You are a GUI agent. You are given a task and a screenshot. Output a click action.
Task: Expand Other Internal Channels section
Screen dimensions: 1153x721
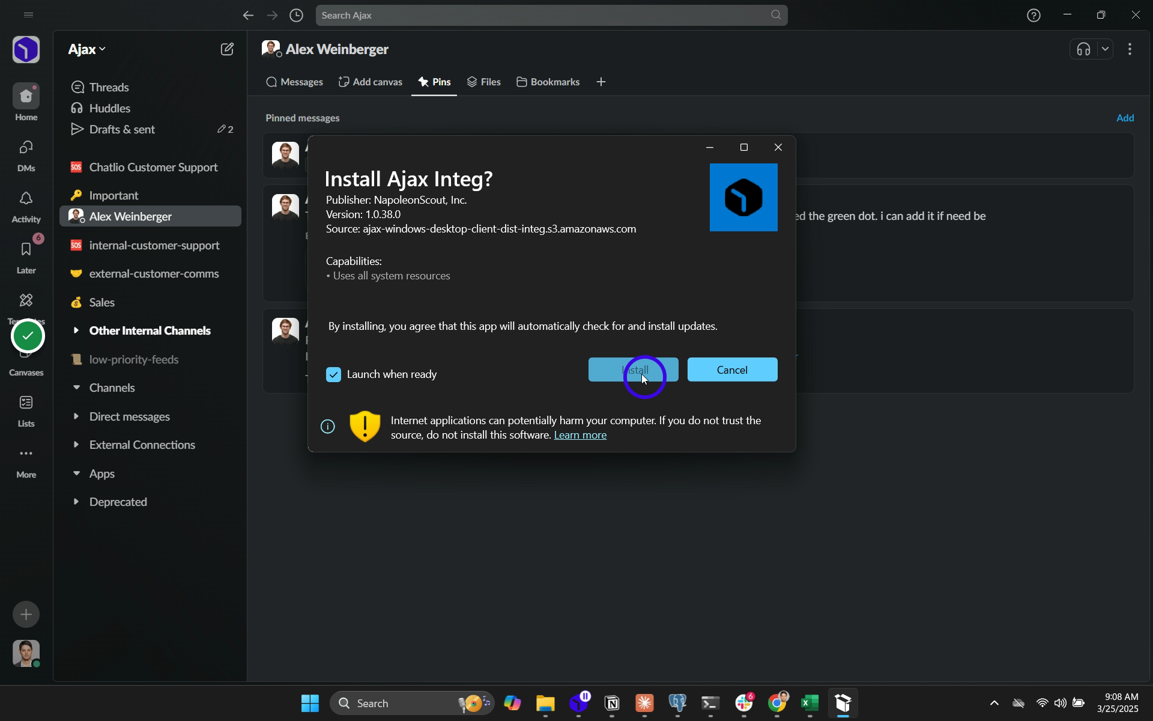[76, 330]
